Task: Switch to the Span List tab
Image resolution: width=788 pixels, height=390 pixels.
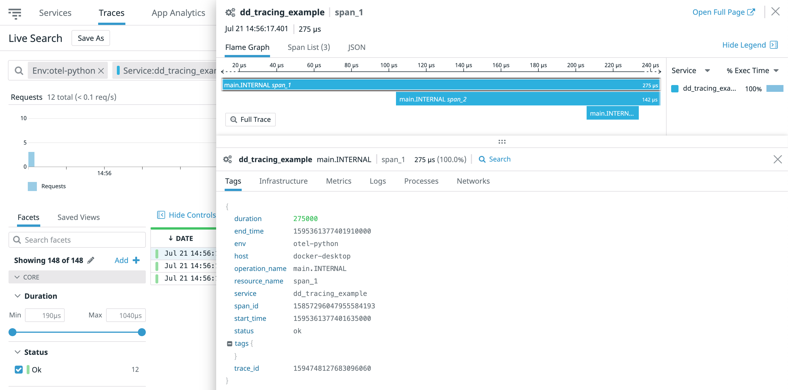Action: pos(309,47)
